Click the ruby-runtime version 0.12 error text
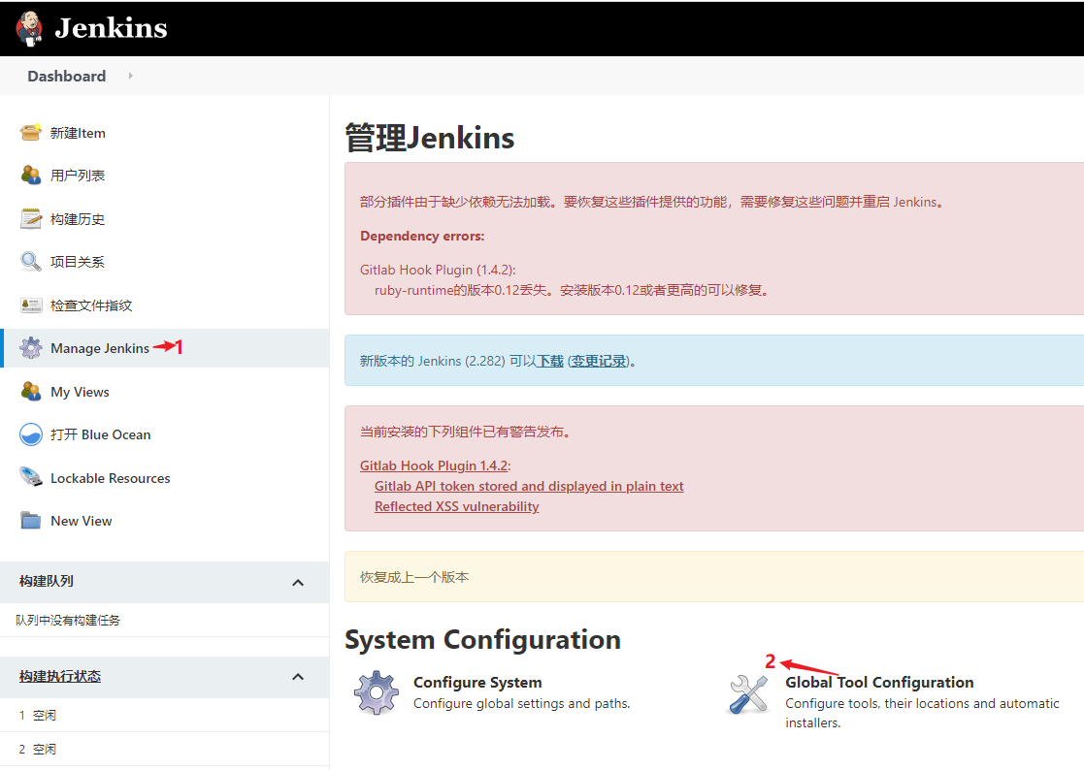This screenshot has width=1084, height=770. click(x=574, y=291)
